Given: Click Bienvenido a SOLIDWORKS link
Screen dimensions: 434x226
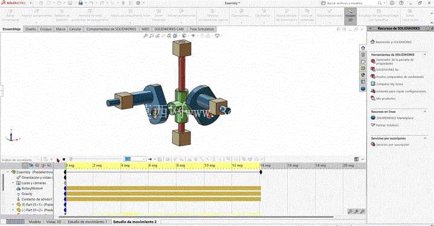Looking at the screenshot, I should tap(394, 42).
